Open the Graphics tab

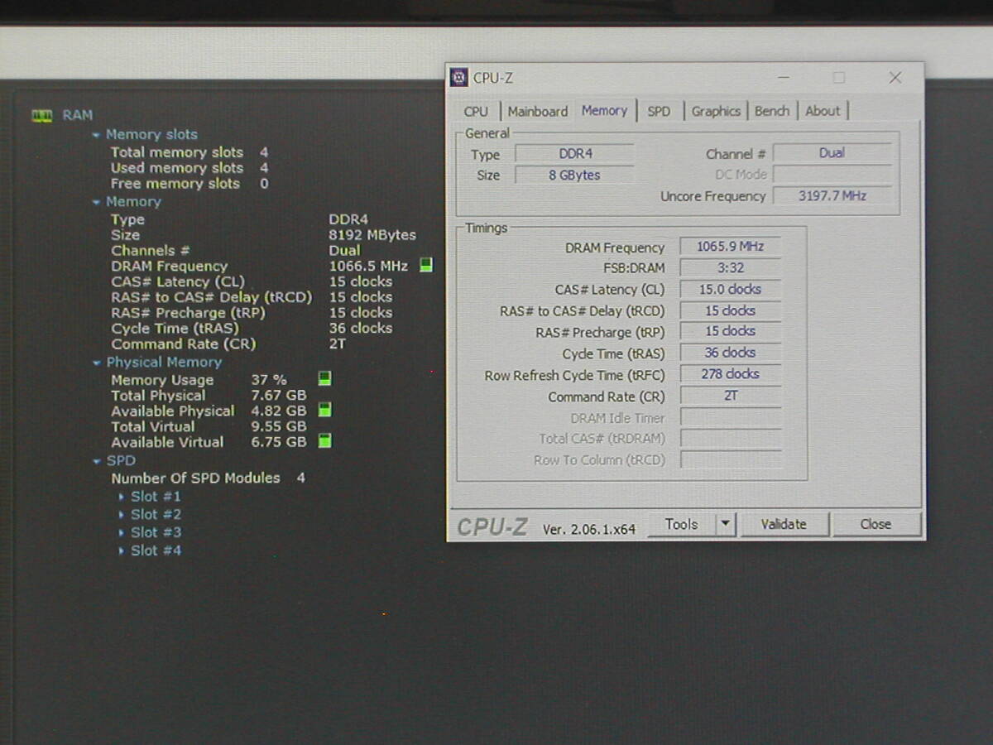click(716, 112)
